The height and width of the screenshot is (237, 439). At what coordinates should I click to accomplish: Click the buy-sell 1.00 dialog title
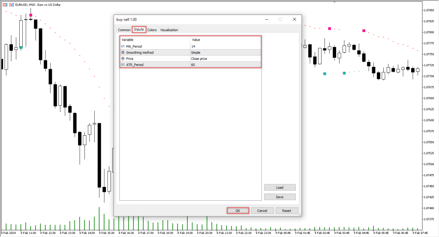click(126, 20)
